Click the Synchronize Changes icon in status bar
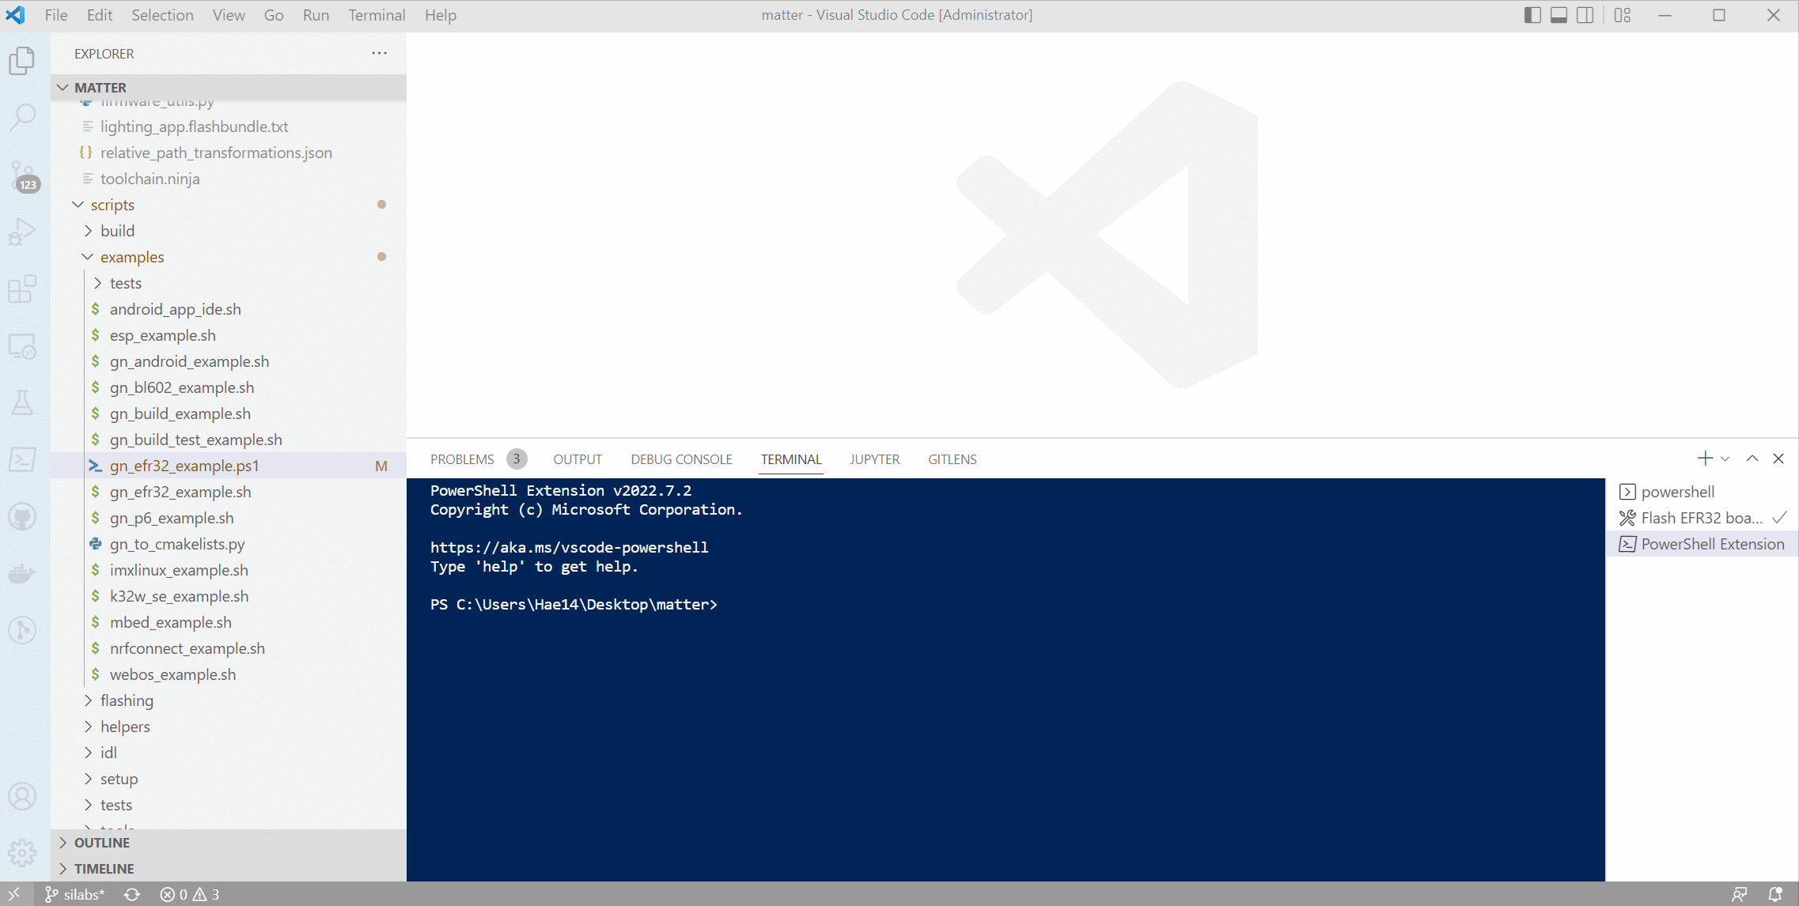This screenshot has height=906, width=1799. [132, 894]
